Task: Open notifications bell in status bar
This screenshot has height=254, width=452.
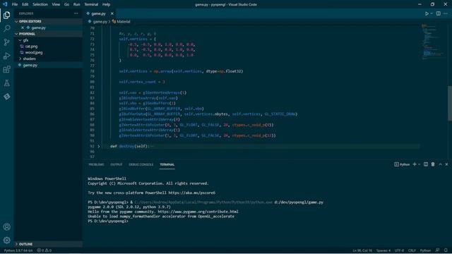Action: click(x=446, y=250)
